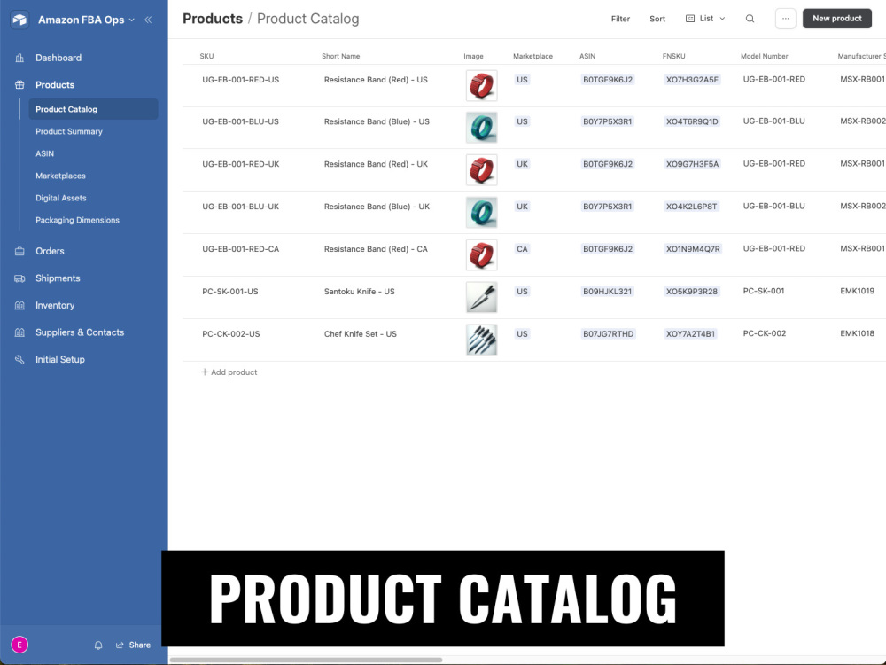Click the Amazon FBA Ops app logo icon
Viewport: 886px width, 665px height.
(19, 20)
